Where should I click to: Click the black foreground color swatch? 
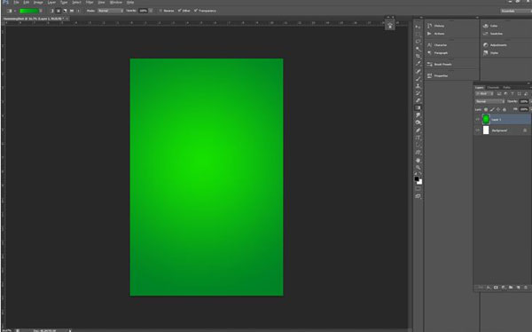[417, 178]
